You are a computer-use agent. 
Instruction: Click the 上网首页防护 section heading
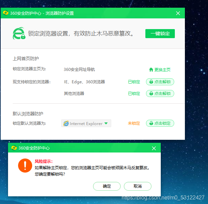click(26, 59)
